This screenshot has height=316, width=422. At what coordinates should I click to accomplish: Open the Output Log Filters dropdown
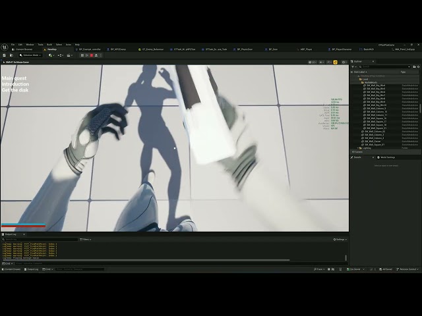point(86,240)
